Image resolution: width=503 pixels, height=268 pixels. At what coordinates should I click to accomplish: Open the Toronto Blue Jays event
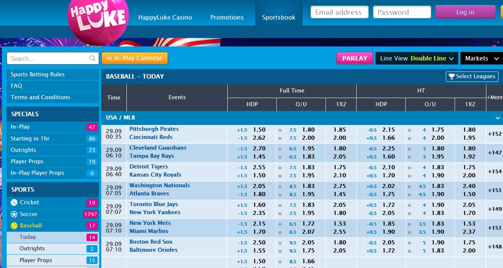pyautogui.click(x=153, y=204)
